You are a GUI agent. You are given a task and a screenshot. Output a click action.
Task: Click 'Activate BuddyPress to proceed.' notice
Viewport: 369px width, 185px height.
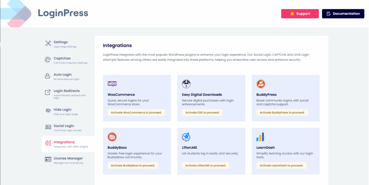point(282,112)
